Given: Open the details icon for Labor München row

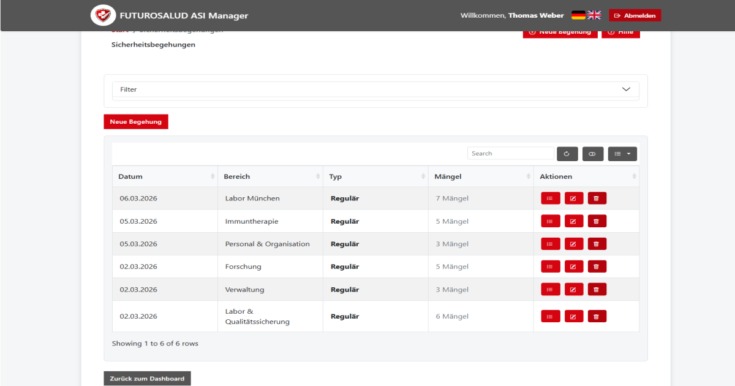Looking at the screenshot, I should (x=550, y=198).
